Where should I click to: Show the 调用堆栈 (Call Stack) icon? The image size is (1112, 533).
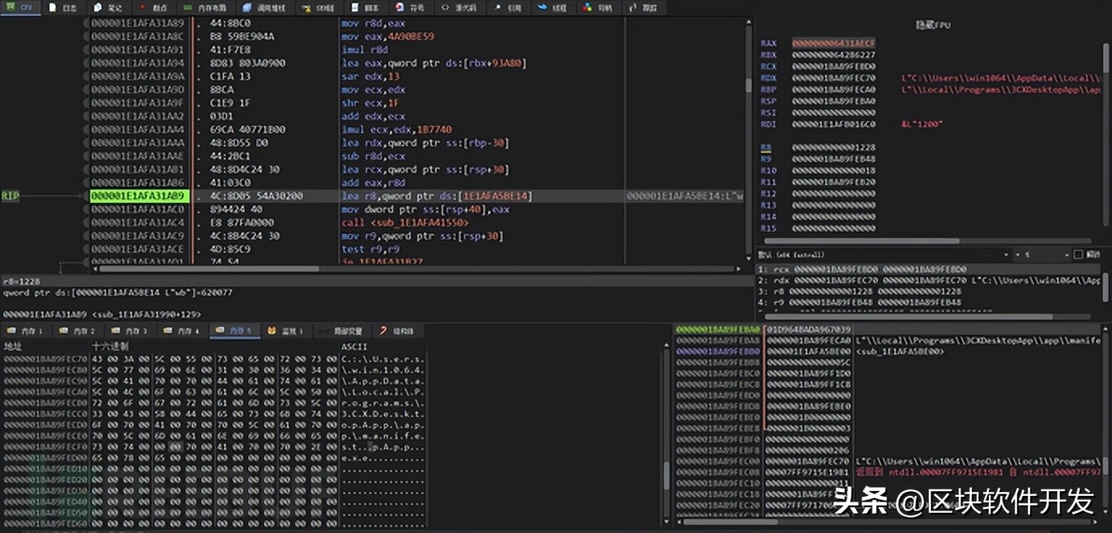[x=247, y=7]
